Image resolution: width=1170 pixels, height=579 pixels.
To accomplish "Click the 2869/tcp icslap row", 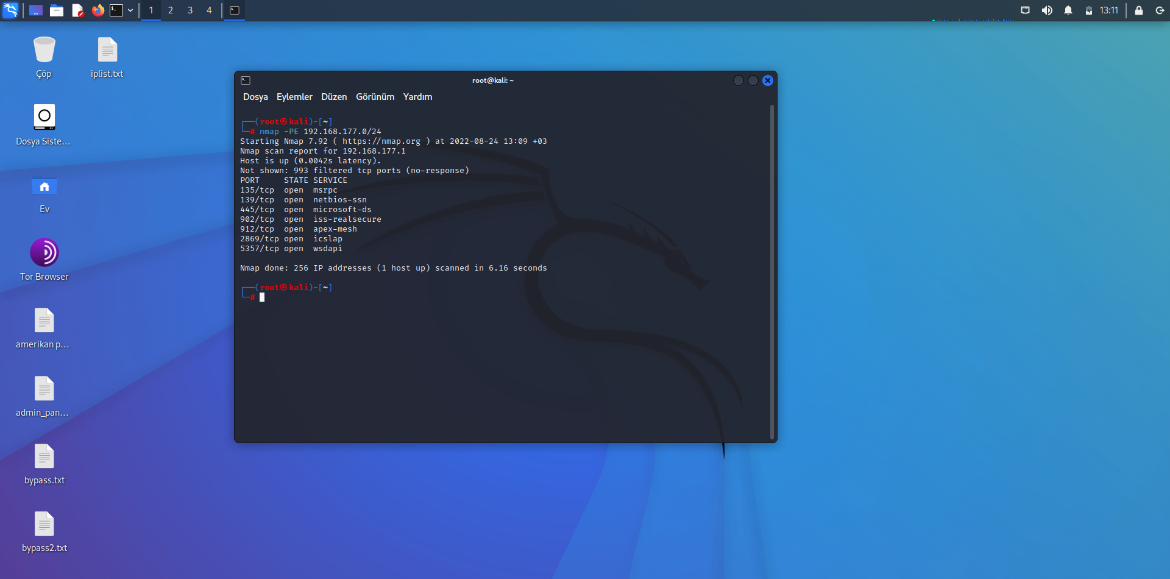I will [x=291, y=239].
